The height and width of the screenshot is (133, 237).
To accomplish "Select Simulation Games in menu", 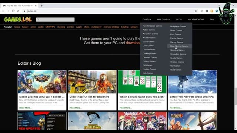I will click(x=178, y=54).
